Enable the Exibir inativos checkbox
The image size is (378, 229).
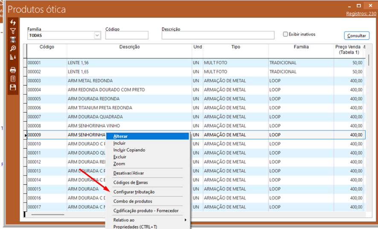(x=286, y=34)
